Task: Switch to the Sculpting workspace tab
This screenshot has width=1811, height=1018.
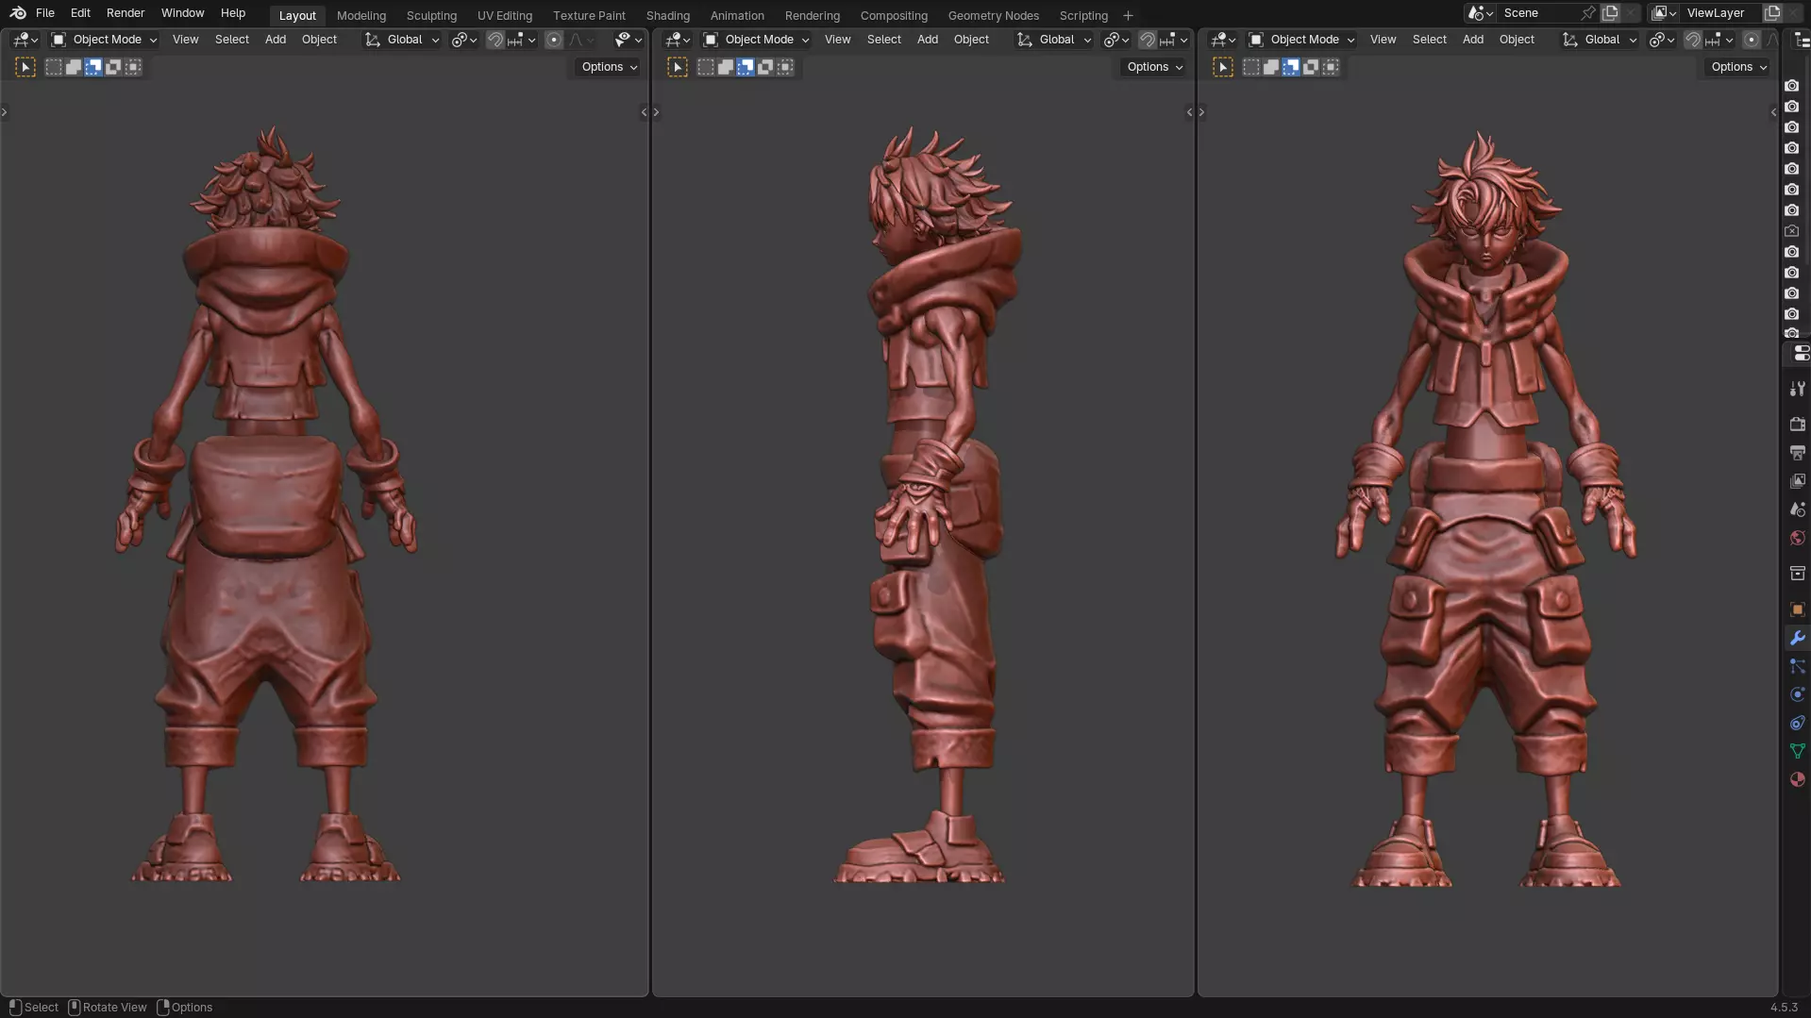Action: click(431, 15)
